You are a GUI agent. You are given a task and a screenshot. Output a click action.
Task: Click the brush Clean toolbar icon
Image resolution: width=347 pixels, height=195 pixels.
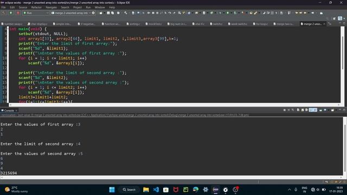click(x=256, y=13)
